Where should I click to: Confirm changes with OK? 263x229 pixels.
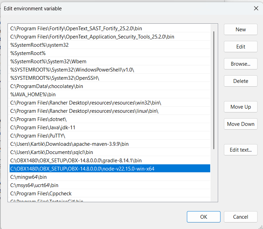coord(203,217)
